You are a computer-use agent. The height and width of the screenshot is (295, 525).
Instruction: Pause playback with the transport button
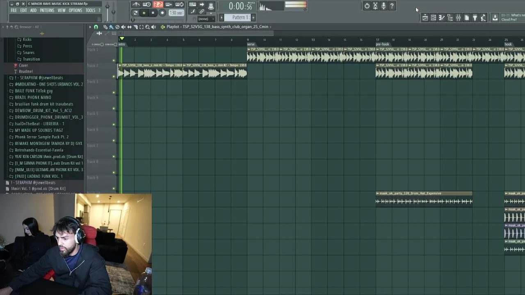[144, 13]
